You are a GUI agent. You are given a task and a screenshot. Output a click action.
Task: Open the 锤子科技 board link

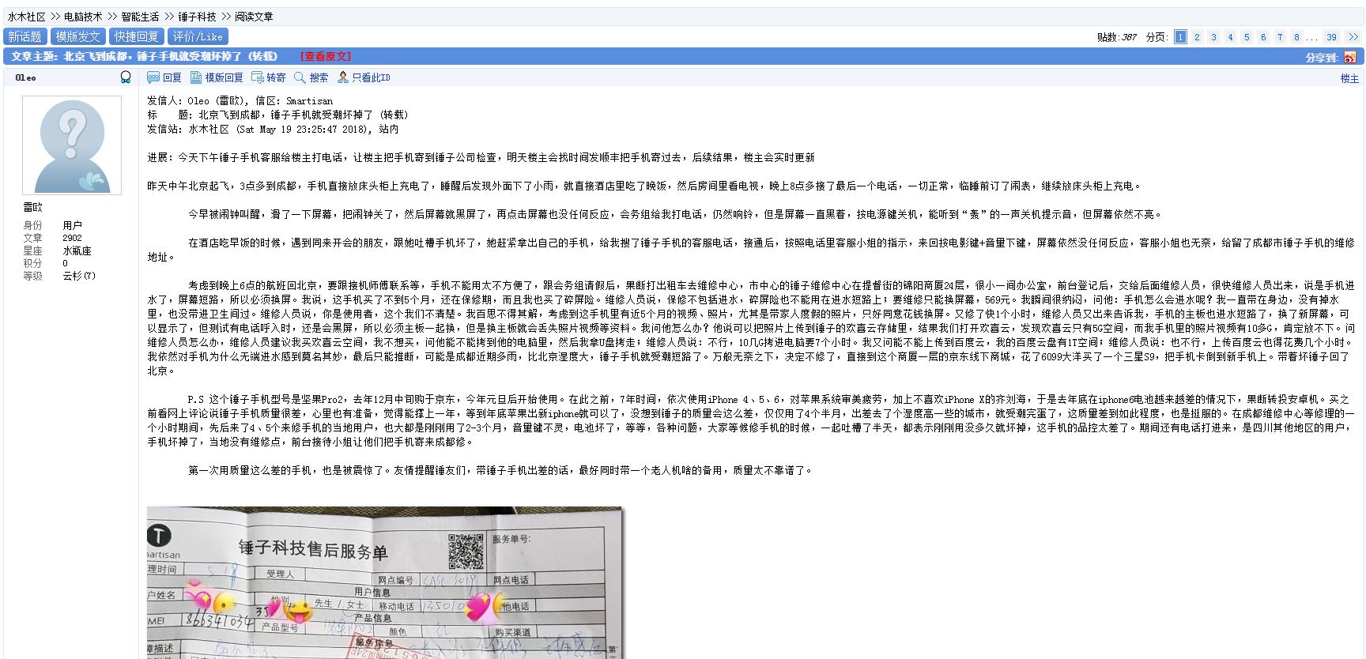point(197,17)
